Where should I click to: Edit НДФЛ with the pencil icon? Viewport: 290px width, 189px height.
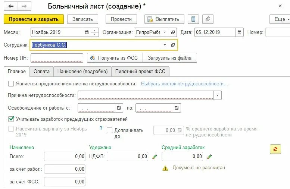[x=155, y=157]
